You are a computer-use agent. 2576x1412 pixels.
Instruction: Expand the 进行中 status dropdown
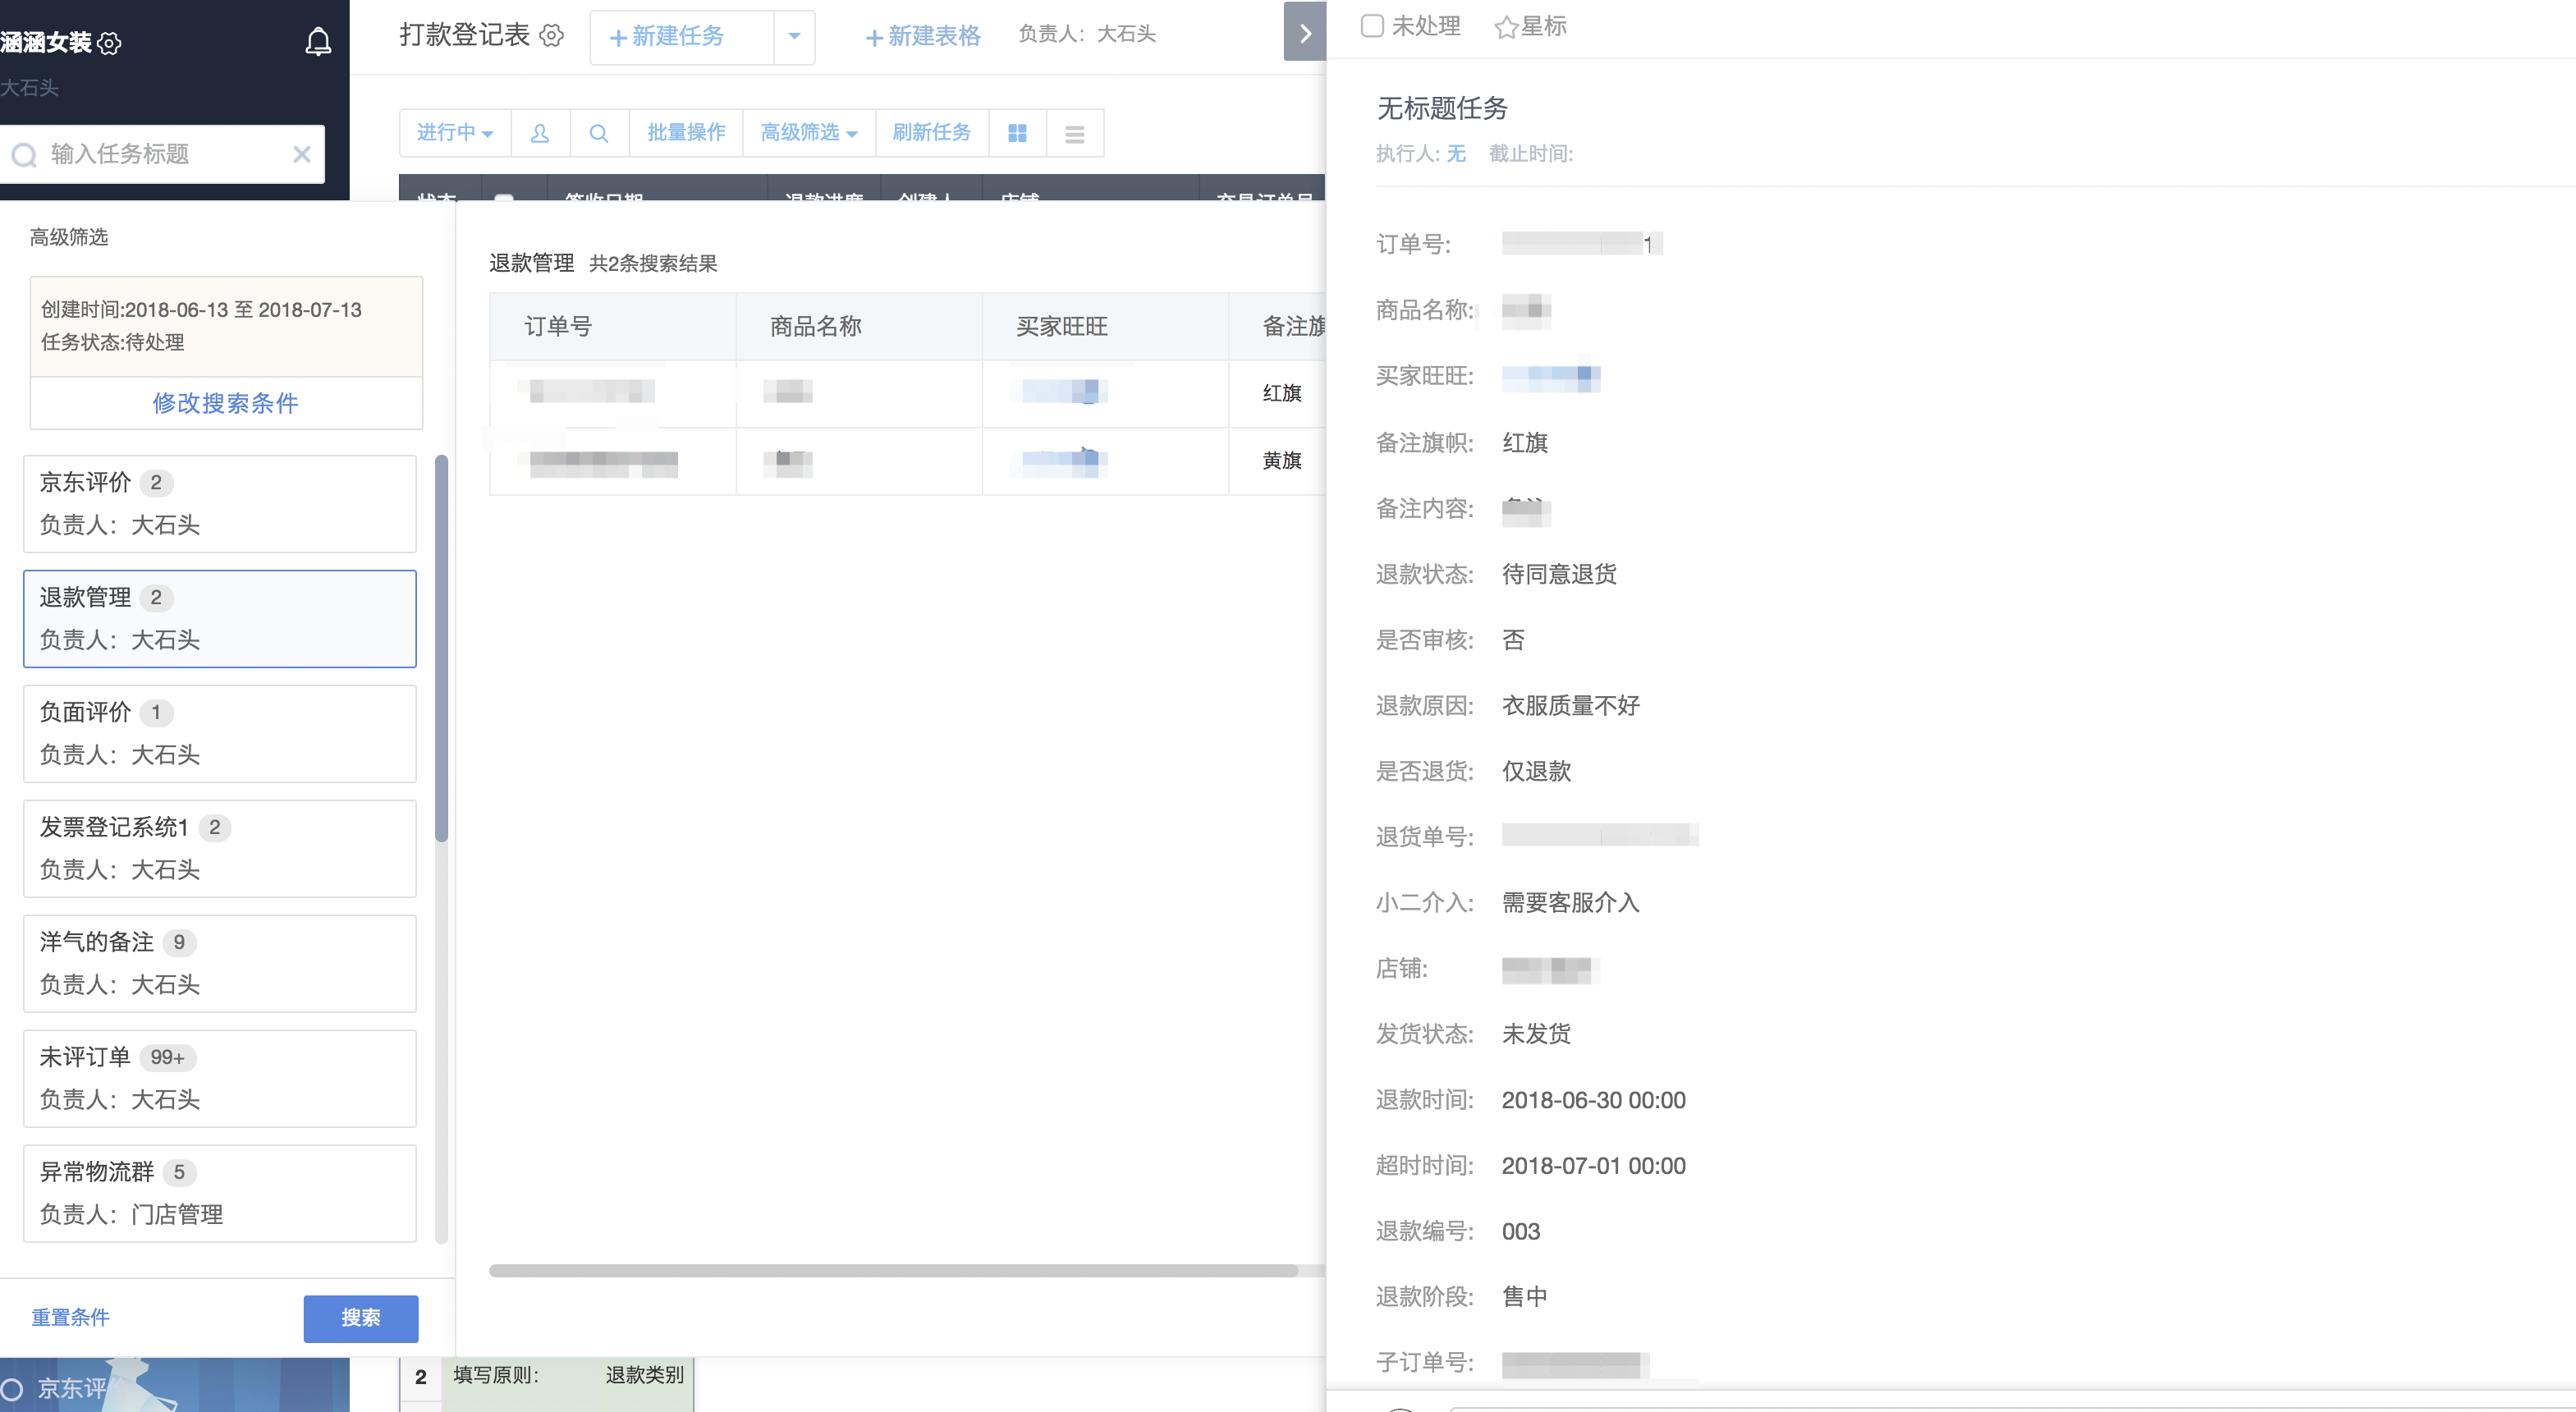(455, 133)
